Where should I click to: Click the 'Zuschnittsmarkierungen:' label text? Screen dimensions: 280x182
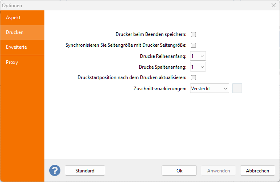160,88
